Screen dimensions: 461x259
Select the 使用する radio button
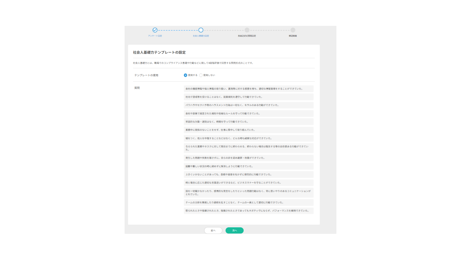click(x=186, y=75)
